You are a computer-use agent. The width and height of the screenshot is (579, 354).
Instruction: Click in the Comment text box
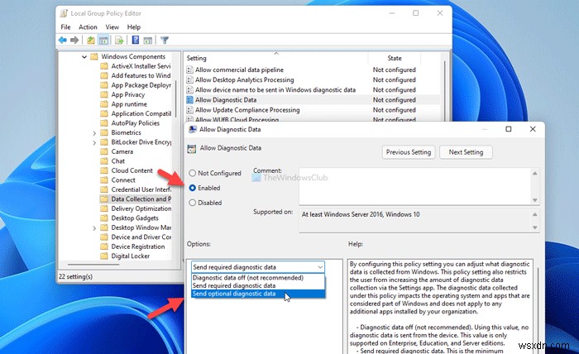(x=415, y=186)
